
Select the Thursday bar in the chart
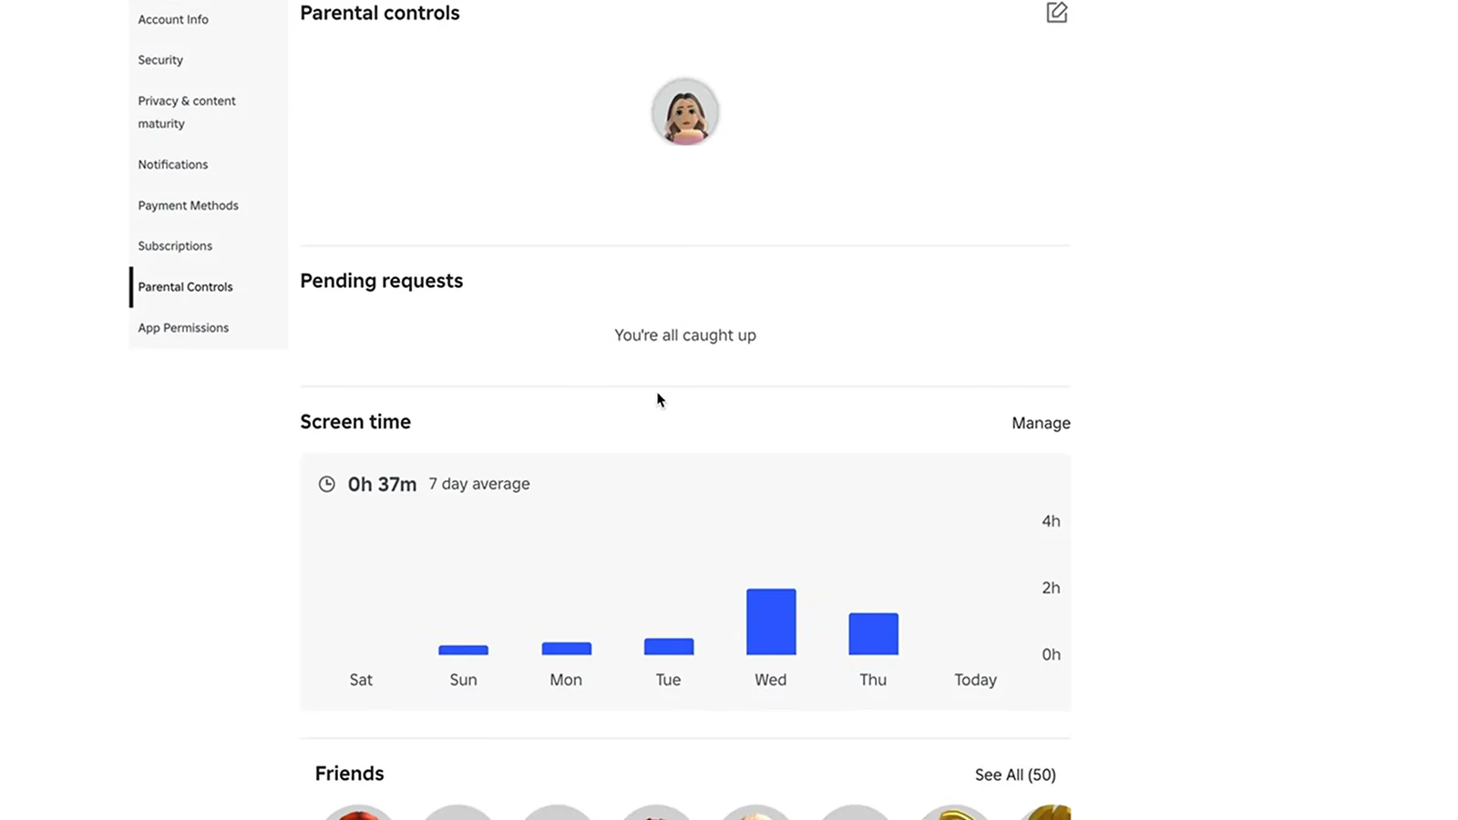tap(873, 634)
